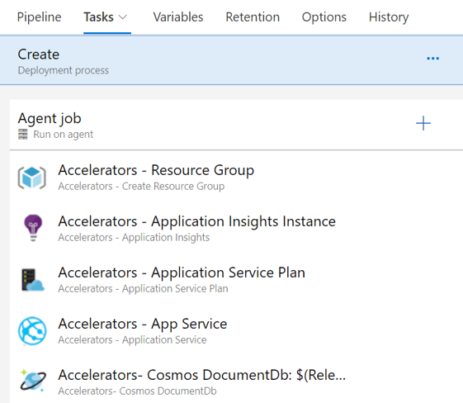Choose Accelerators - Application Service Plan task
The height and width of the screenshot is (403, 463).
pyautogui.click(x=236, y=279)
